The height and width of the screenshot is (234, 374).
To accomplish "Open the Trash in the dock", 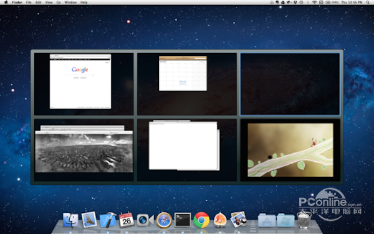I will point(304,220).
